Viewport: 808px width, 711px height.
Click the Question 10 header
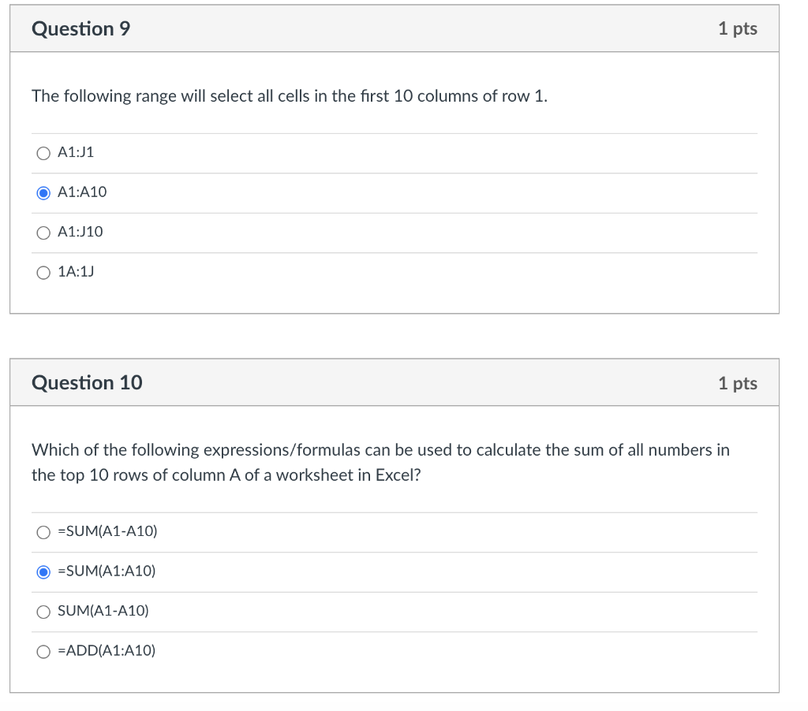[x=86, y=382]
